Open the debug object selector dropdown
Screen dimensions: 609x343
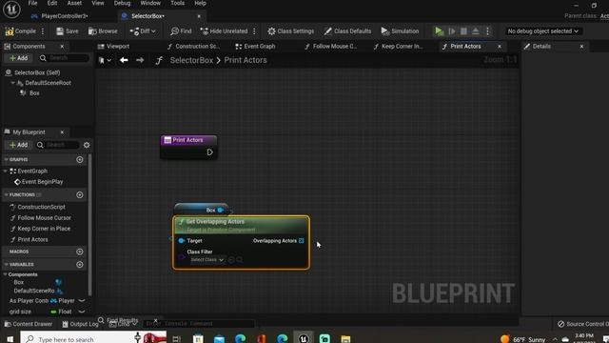click(x=543, y=31)
